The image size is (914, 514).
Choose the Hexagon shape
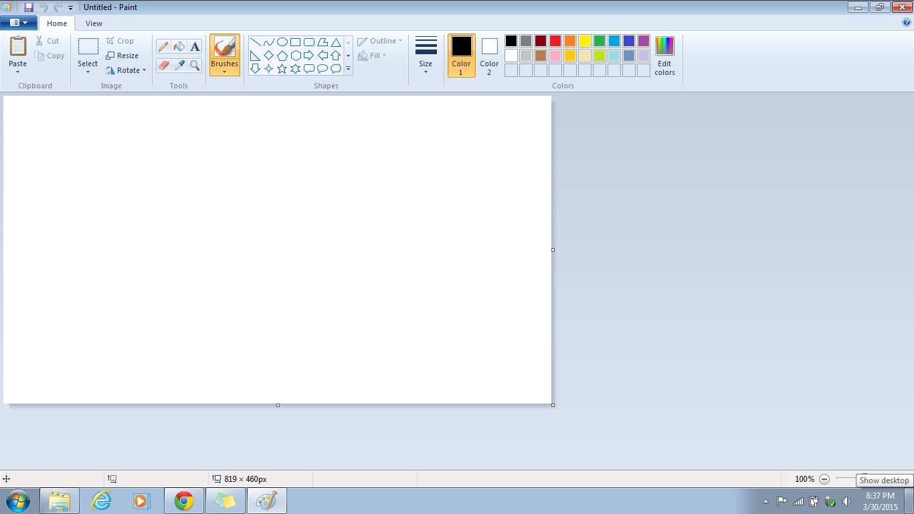(x=296, y=56)
